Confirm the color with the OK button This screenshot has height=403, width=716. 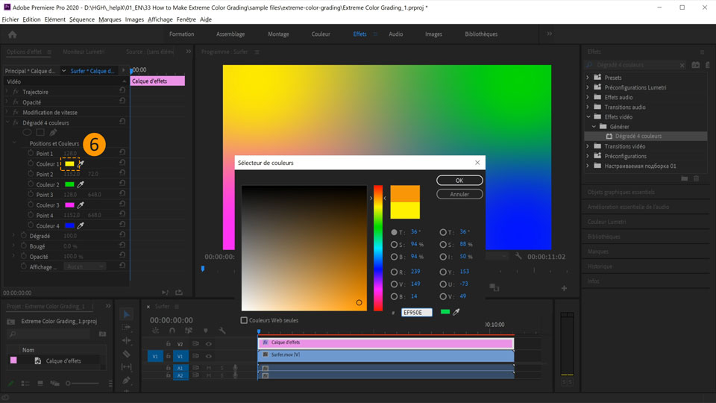coord(459,181)
